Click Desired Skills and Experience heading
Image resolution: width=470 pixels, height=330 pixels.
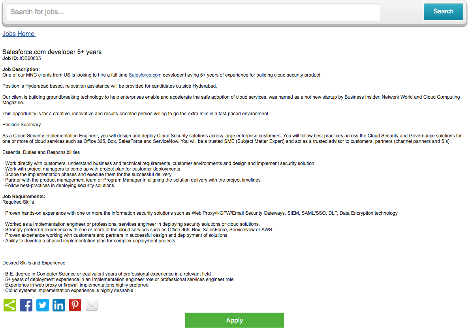[x=34, y=263]
